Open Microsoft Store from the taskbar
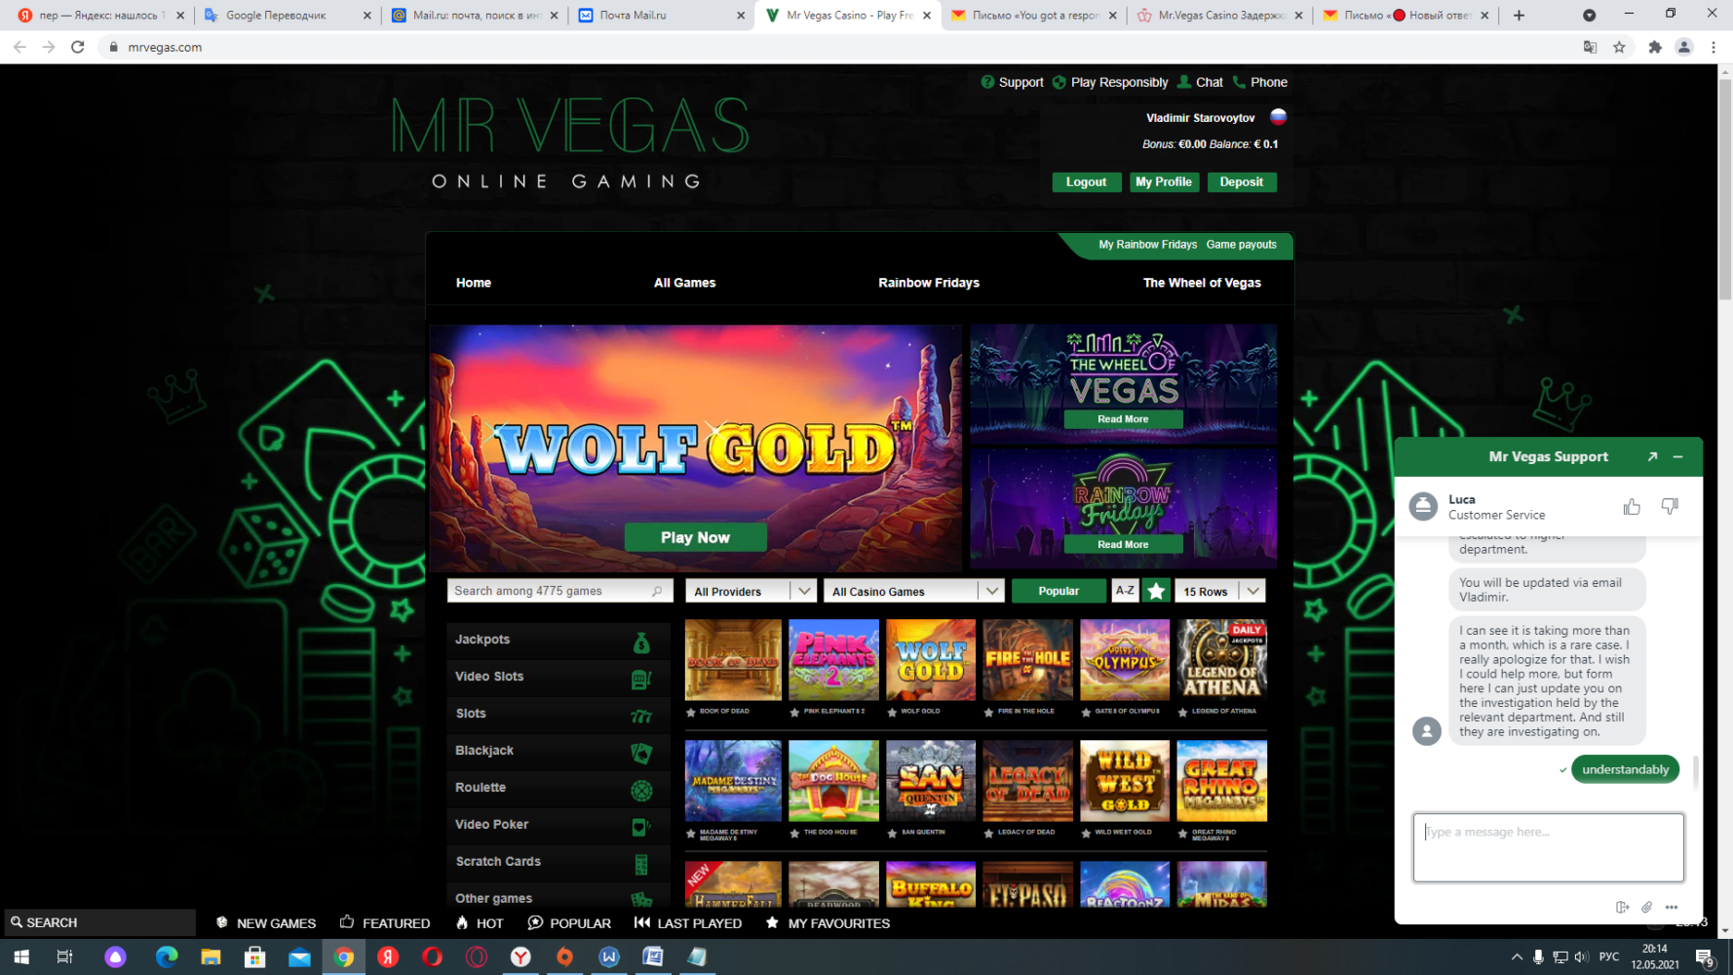The image size is (1733, 975). pos(254,957)
